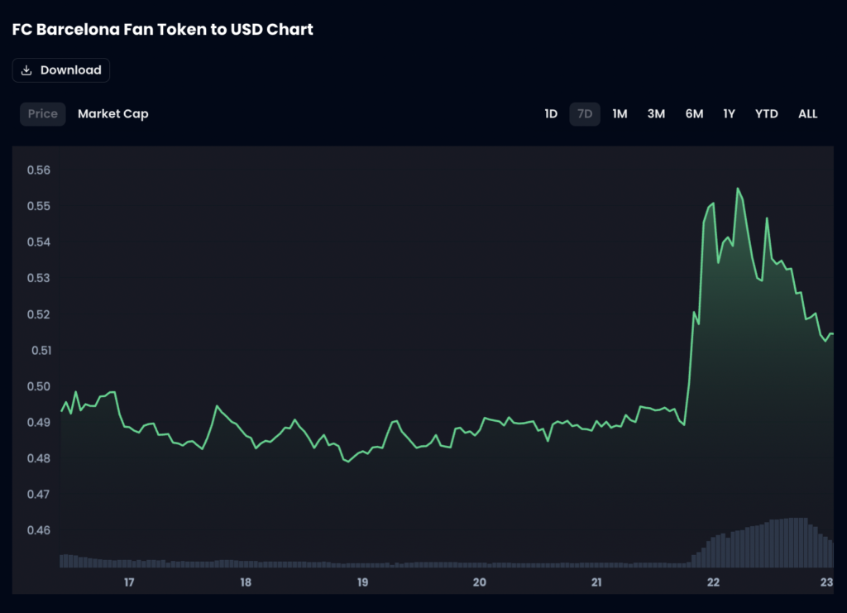This screenshot has height=613, width=847.
Task: Click the highest peak of the price line
Action: pyautogui.click(x=738, y=189)
